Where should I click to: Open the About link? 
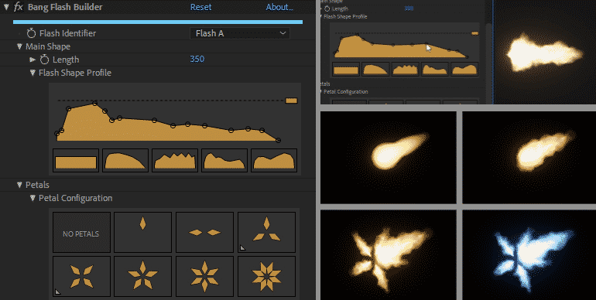[279, 7]
